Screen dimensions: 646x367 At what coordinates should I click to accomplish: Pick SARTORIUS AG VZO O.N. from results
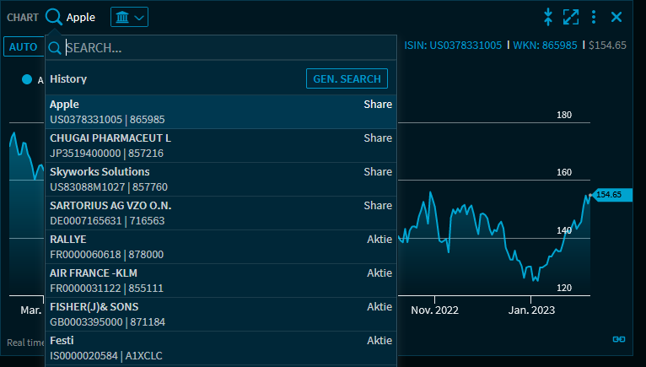click(220, 213)
